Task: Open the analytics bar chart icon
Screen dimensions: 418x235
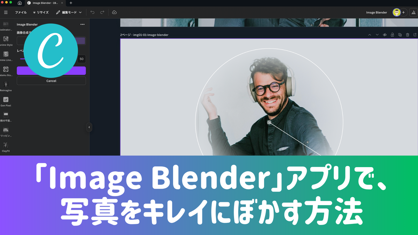Action: point(413,12)
